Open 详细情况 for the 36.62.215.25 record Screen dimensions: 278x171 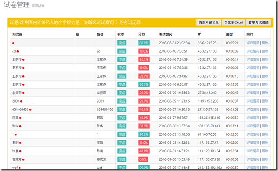(253, 43)
